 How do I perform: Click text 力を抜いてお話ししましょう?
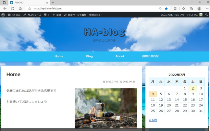(x=27, y=102)
